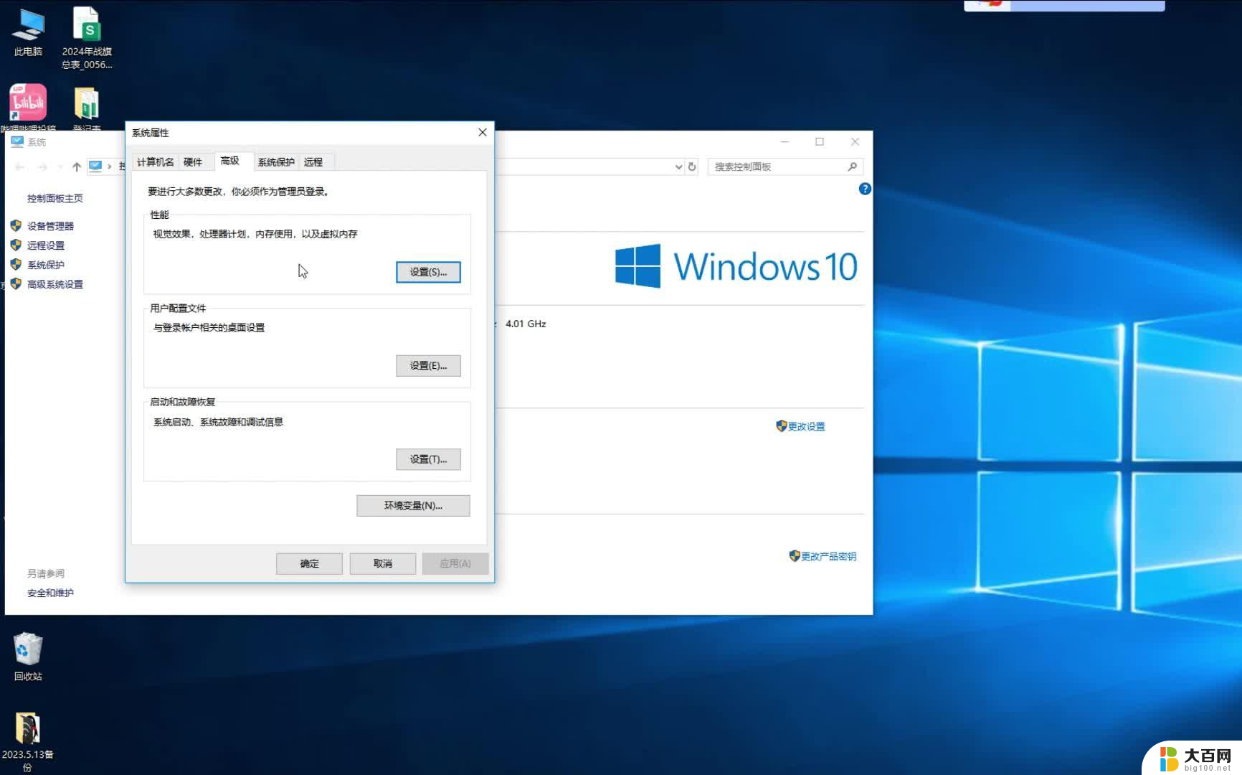
Task: Click the 系统启动、系统故障和调试信息 text
Action: point(218,422)
